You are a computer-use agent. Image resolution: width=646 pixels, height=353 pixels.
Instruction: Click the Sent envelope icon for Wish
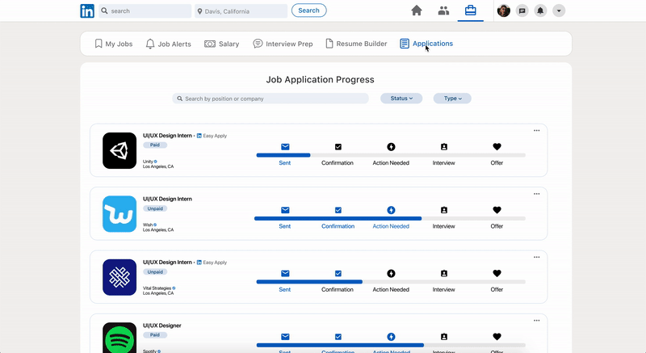click(x=285, y=210)
